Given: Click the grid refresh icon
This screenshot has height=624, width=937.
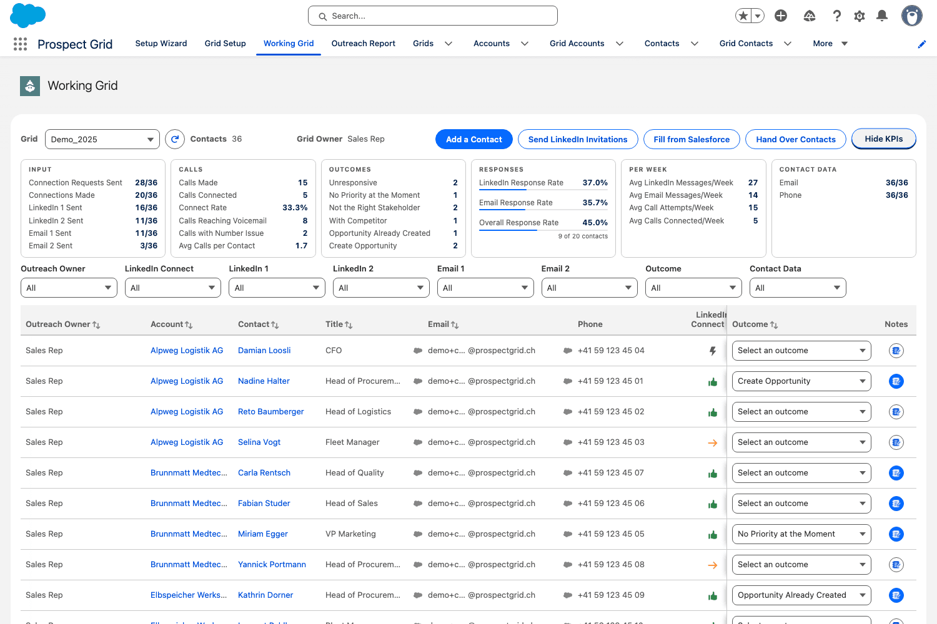Looking at the screenshot, I should point(175,139).
